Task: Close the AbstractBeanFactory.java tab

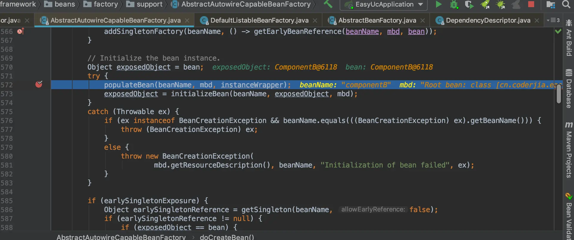Action: (423, 20)
